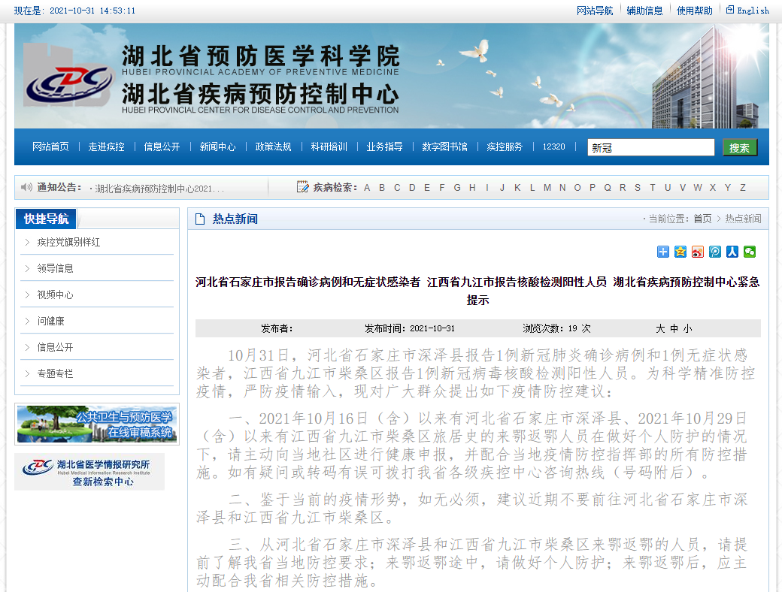Open 领导信息 sidebar link

[x=55, y=269]
